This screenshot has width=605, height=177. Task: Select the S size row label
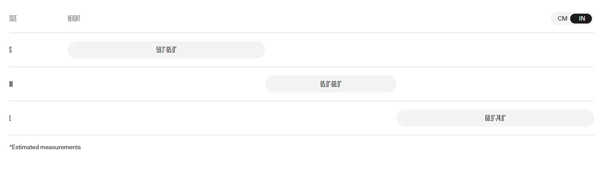tap(10, 50)
